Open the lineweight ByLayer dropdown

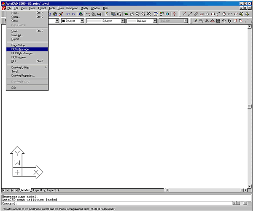tap(154, 21)
